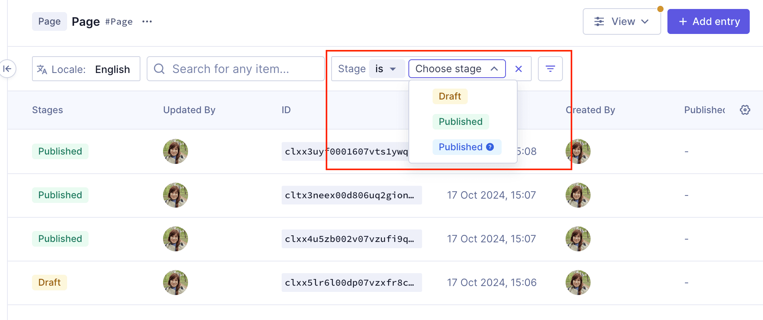The width and height of the screenshot is (763, 320).
Task: Remove the Stage filter with X icon
Action: (x=518, y=69)
